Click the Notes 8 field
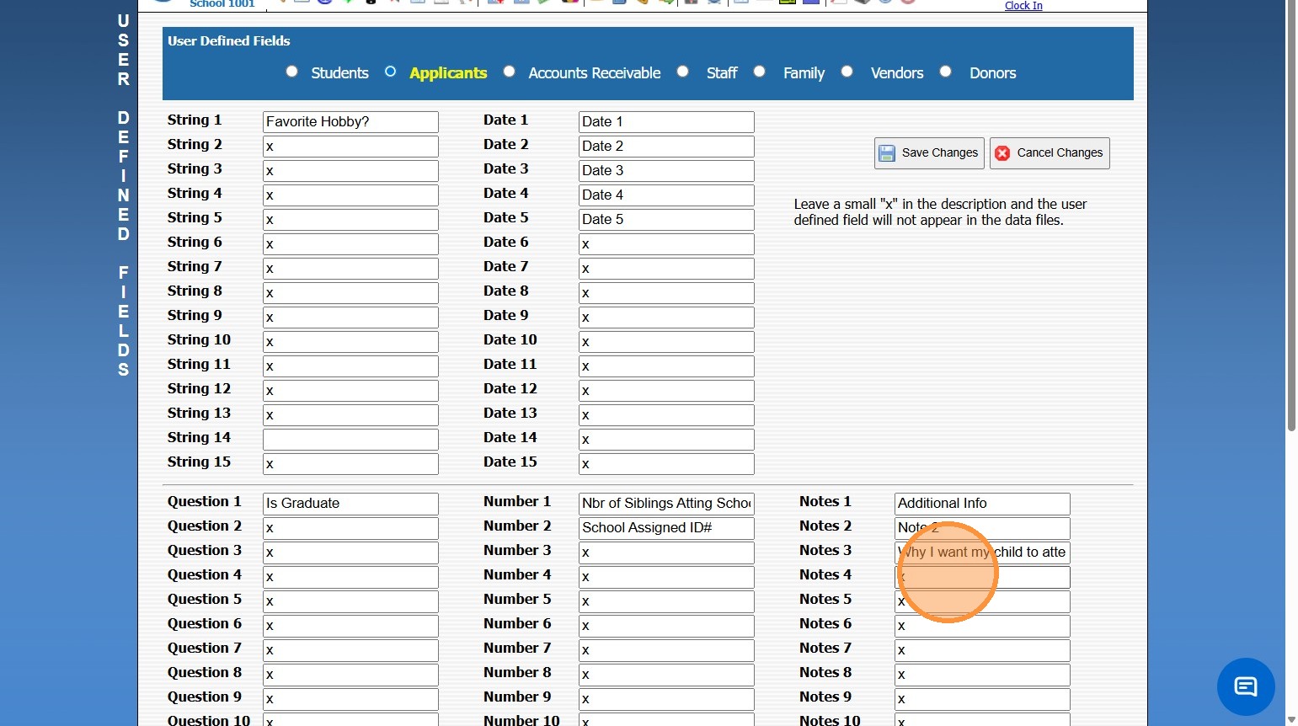 pos(982,675)
